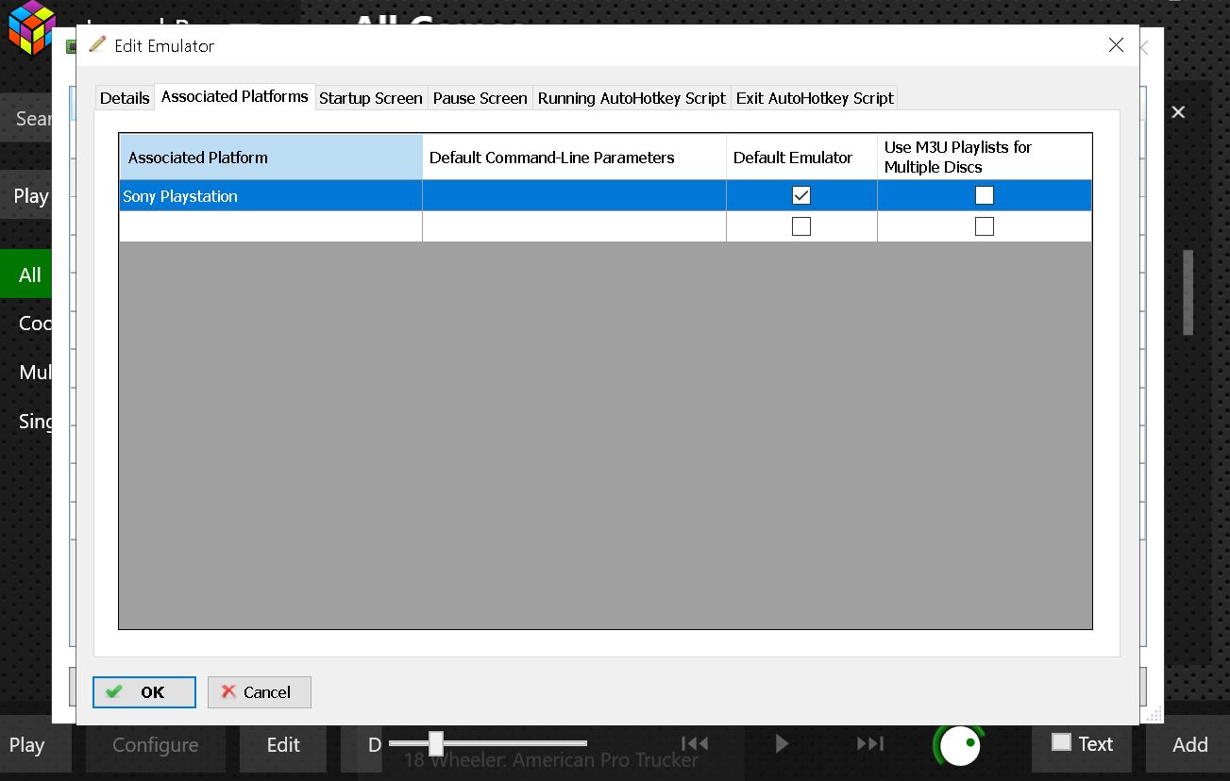Screen dimensions: 1230x781
Task: Click the empty Associated Platform cell
Action: [270, 226]
